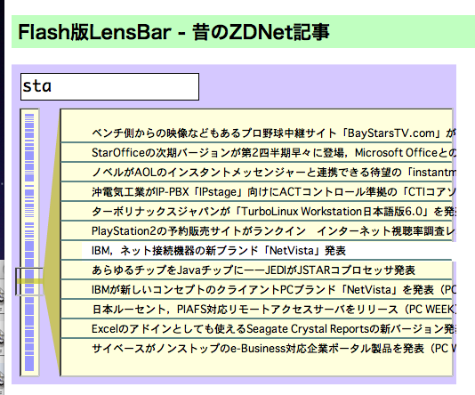Select the Lucent PIAFS remote access article

coord(257,309)
